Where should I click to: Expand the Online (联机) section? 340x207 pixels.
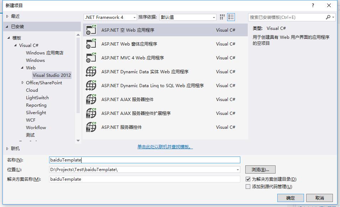pyautogui.click(x=7, y=149)
